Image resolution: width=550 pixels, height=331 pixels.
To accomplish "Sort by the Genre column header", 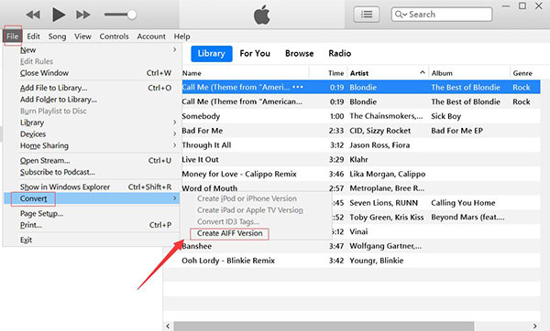I will pos(522,73).
